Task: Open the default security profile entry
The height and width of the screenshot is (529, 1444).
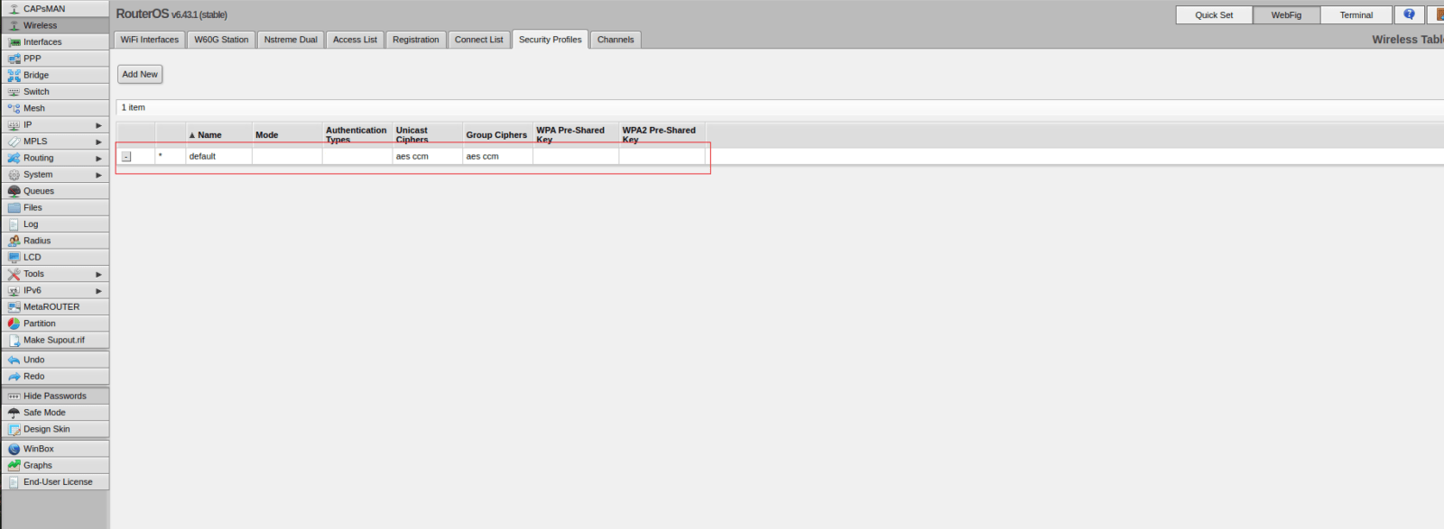Action: point(202,157)
